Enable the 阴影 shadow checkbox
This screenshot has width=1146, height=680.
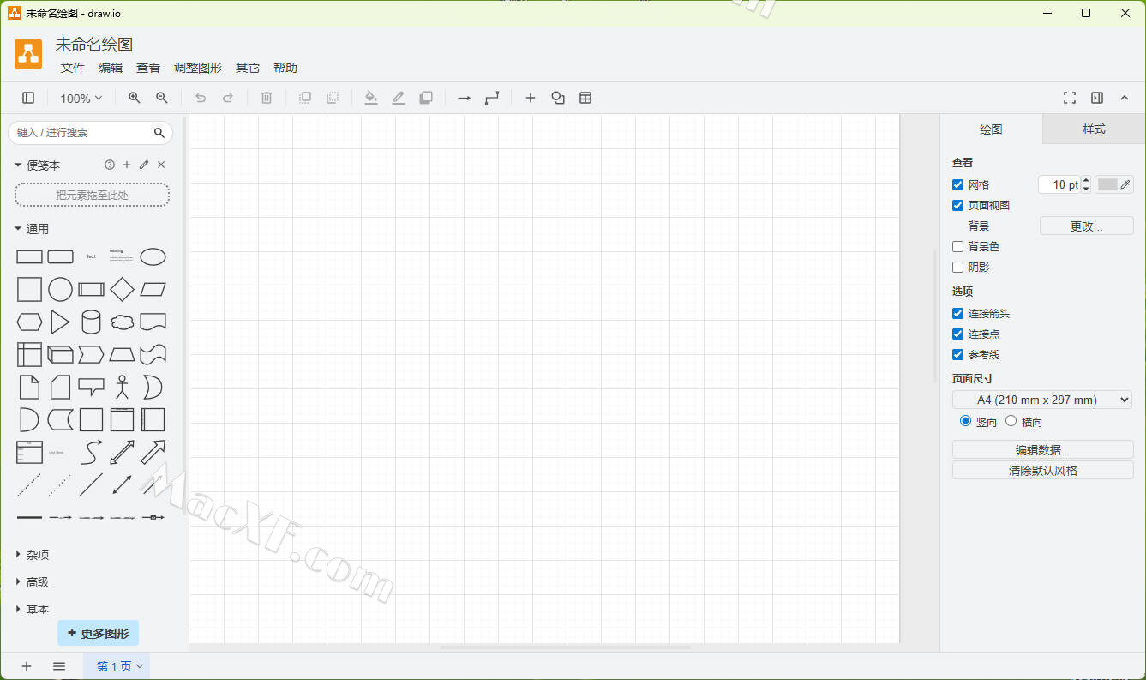coord(958,267)
